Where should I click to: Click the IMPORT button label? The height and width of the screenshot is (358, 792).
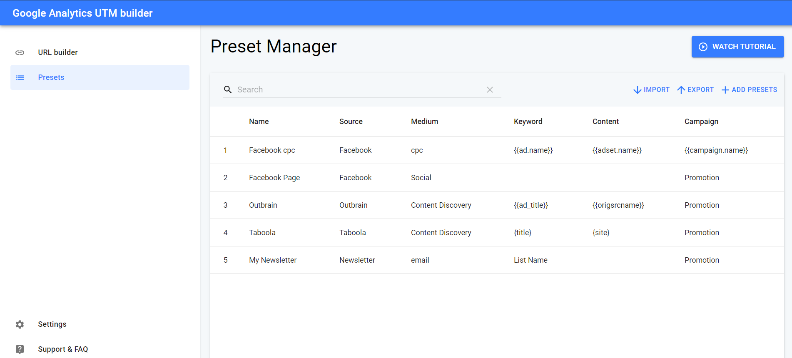[656, 90]
